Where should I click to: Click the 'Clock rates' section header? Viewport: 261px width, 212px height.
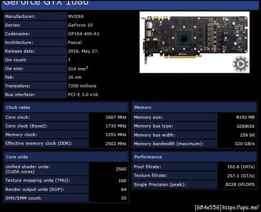(x=66, y=108)
